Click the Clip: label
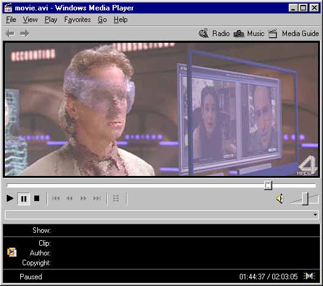The height and width of the screenshot is (286, 323). click(45, 243)
